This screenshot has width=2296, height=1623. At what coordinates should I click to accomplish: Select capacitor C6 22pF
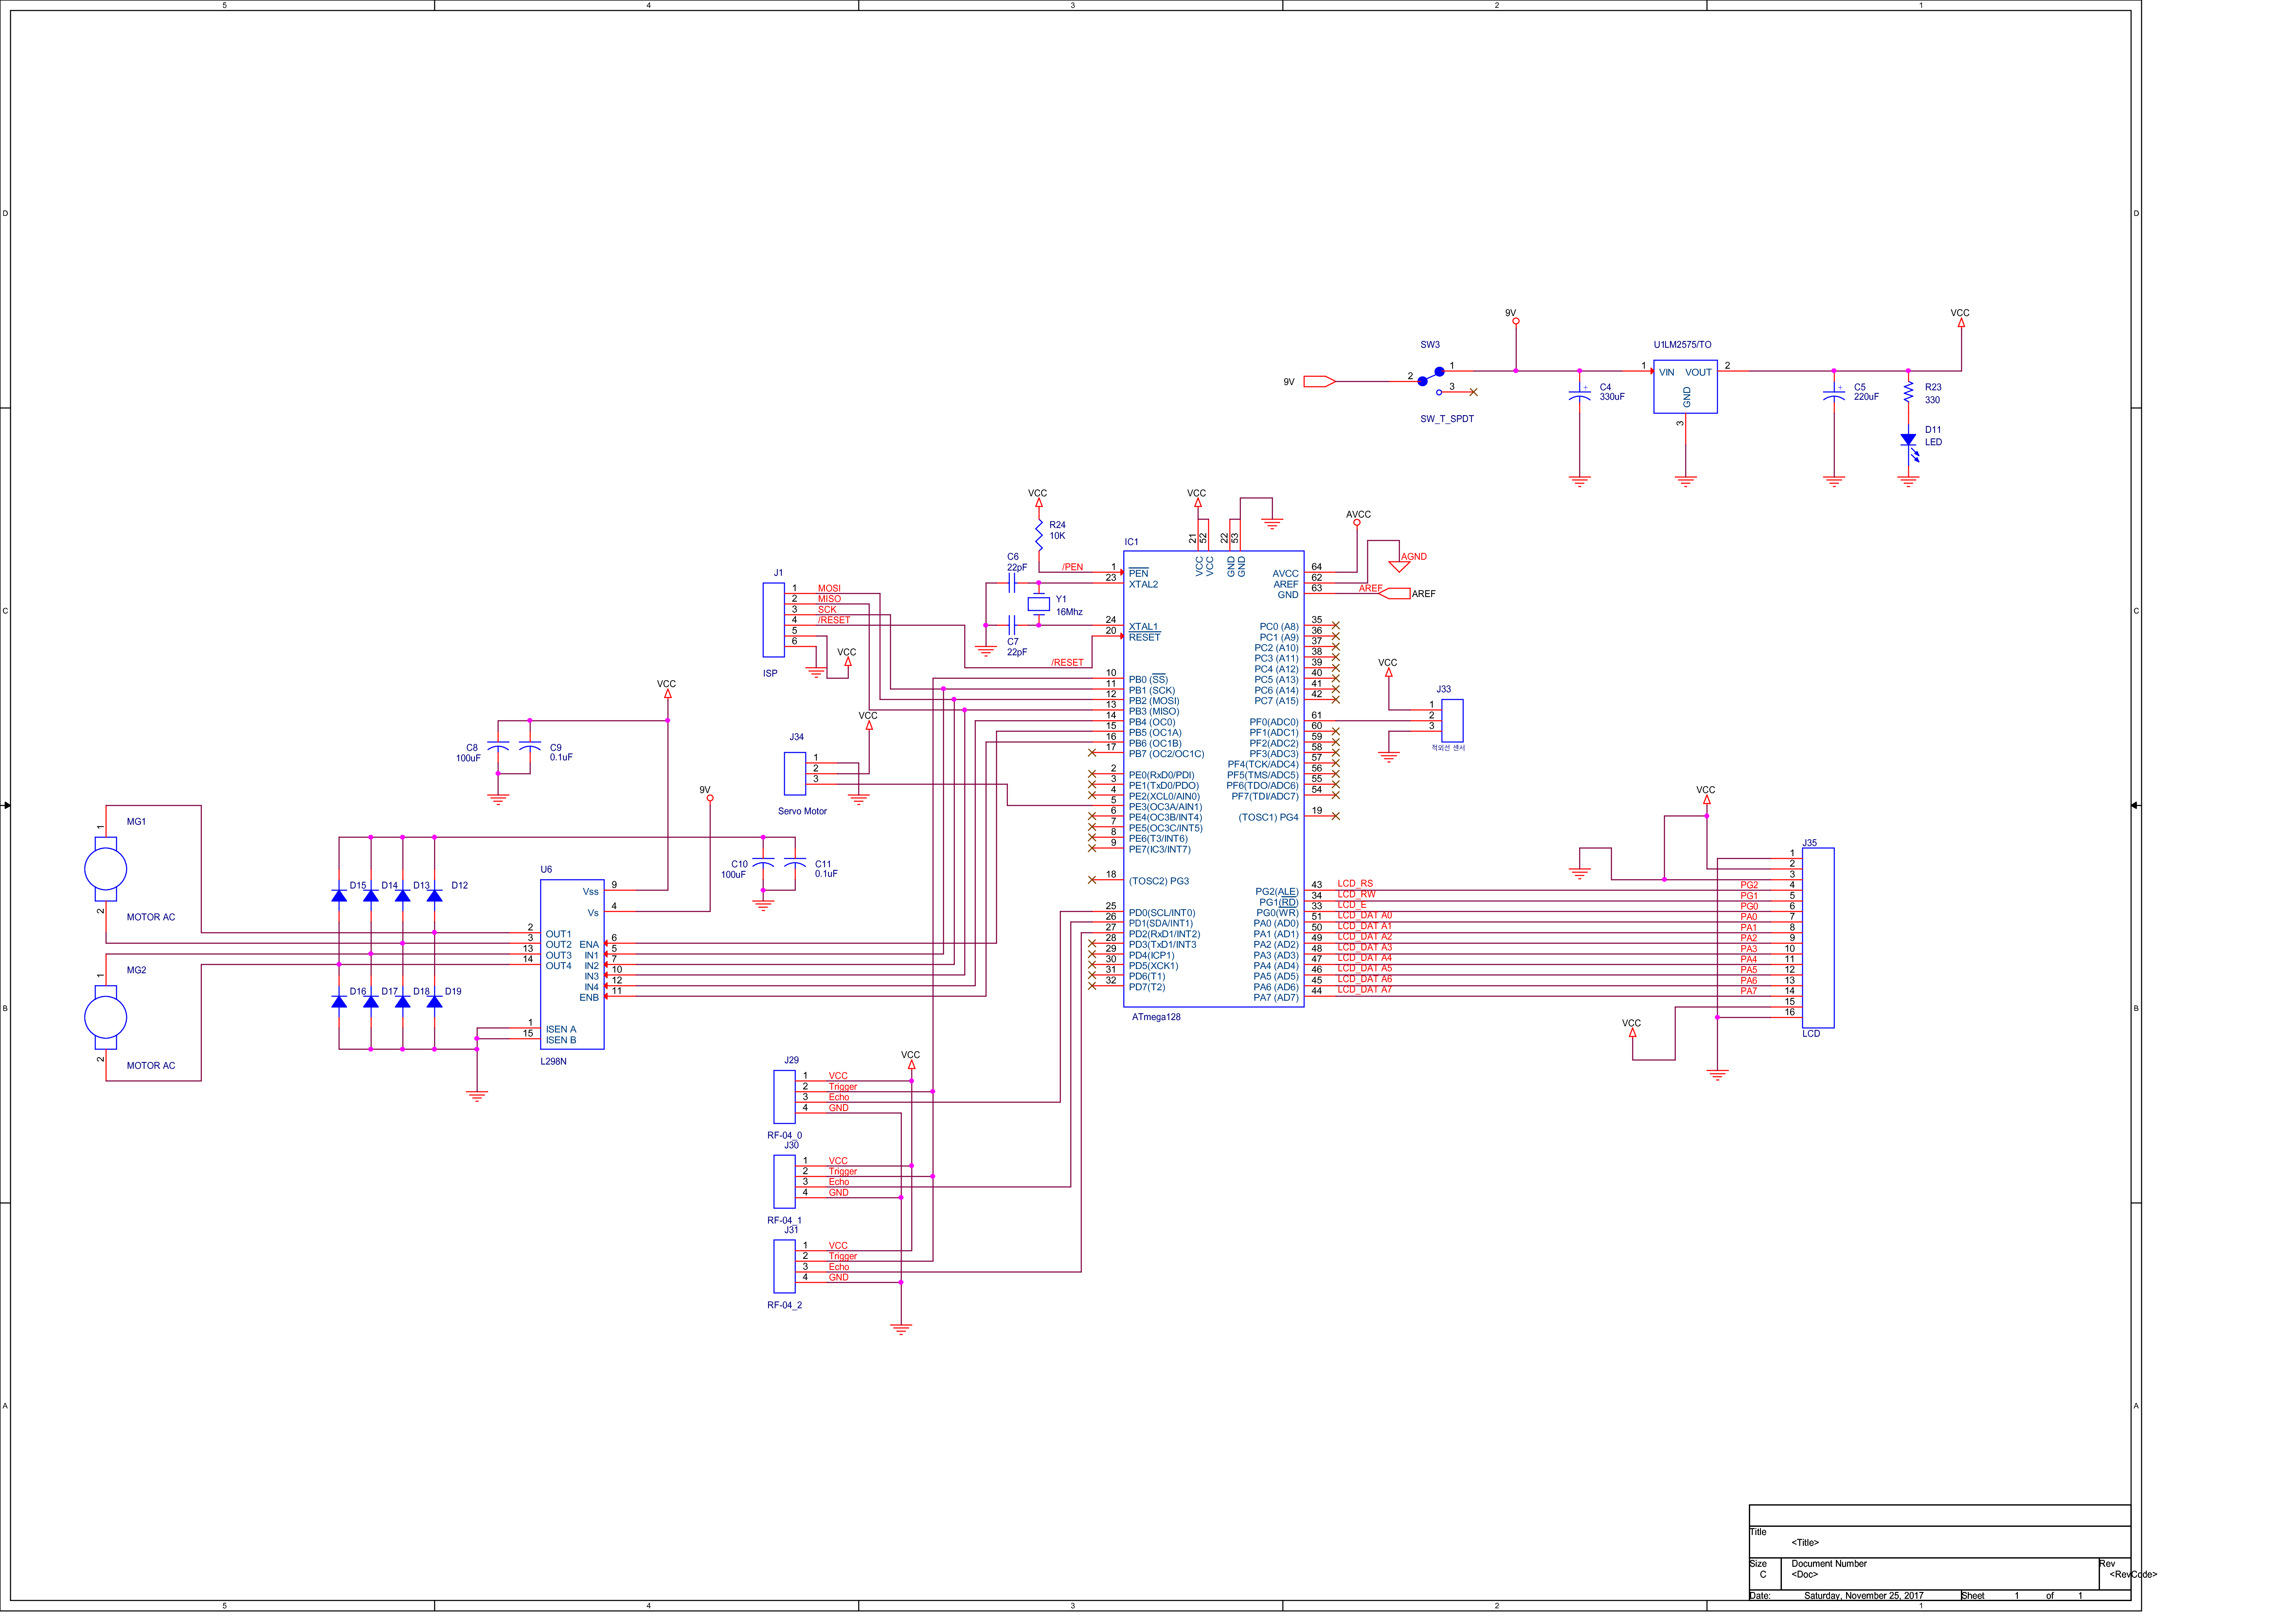(x=1012, y=583)
